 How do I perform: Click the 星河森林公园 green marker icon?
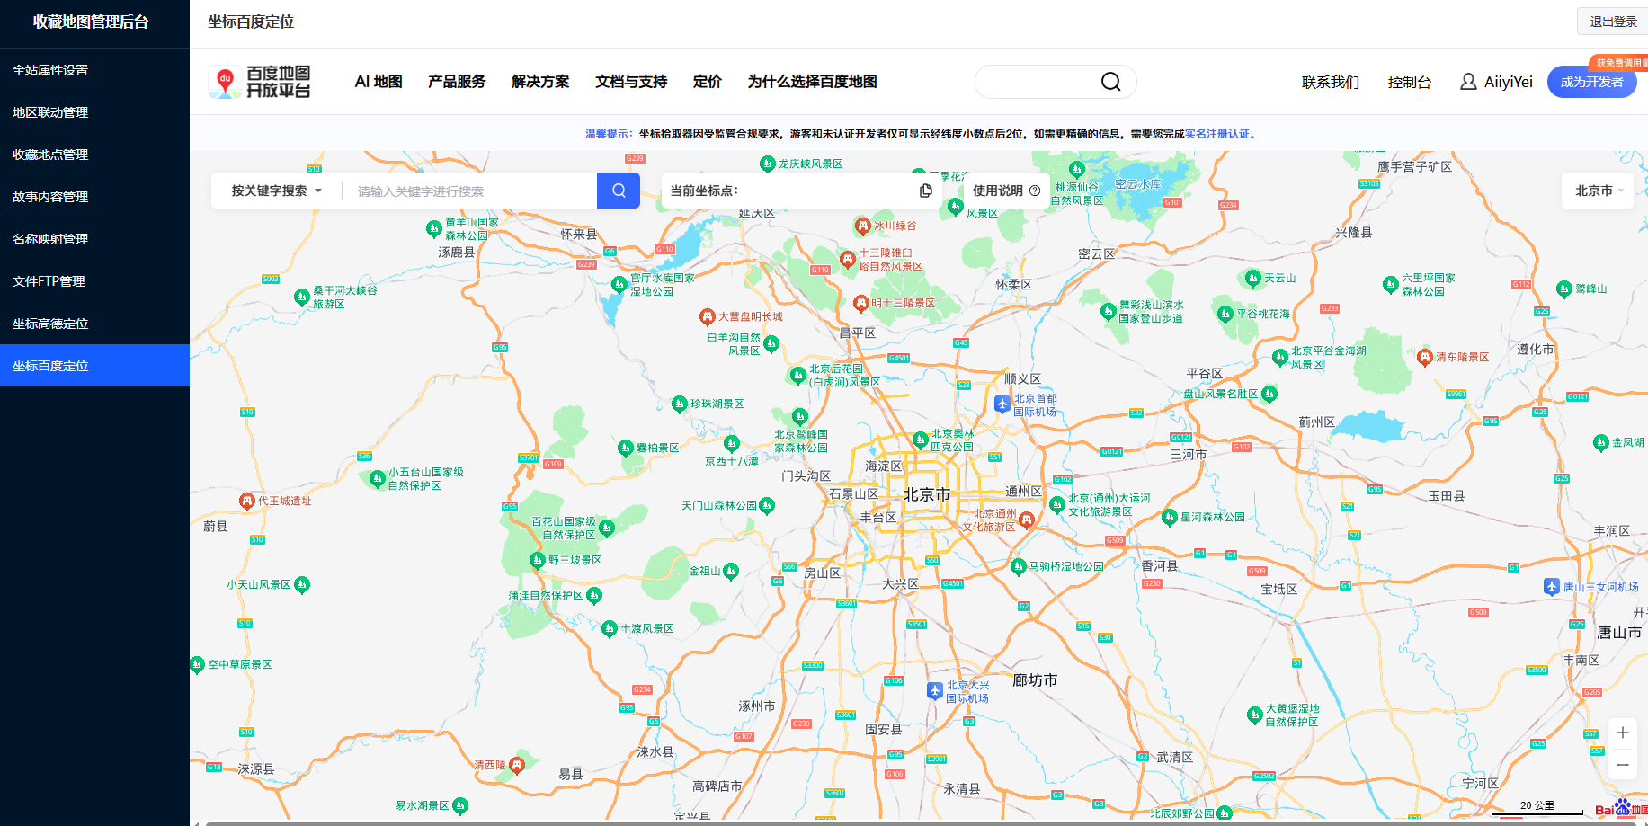coord(1170,517)
